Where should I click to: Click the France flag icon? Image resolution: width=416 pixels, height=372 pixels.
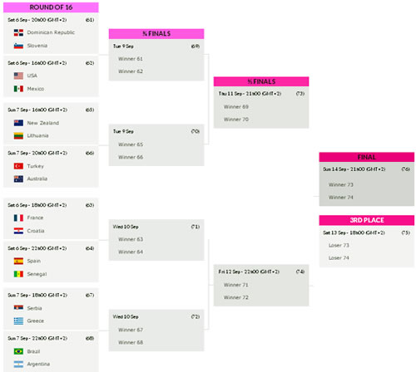tap(18, 218)
